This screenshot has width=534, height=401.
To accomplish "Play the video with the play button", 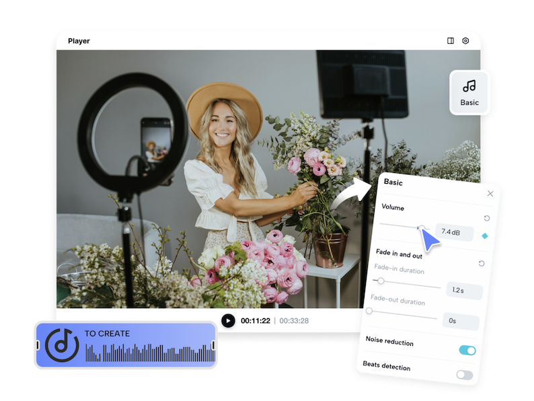I will tap(228, 320).
